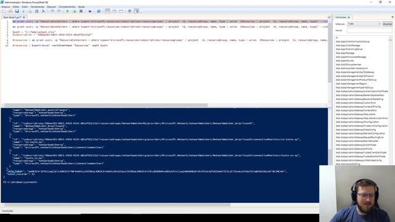Click the commands list vertical scrollbar
The height and width of the screenshot is (222, 395).
tap(390, 100)
